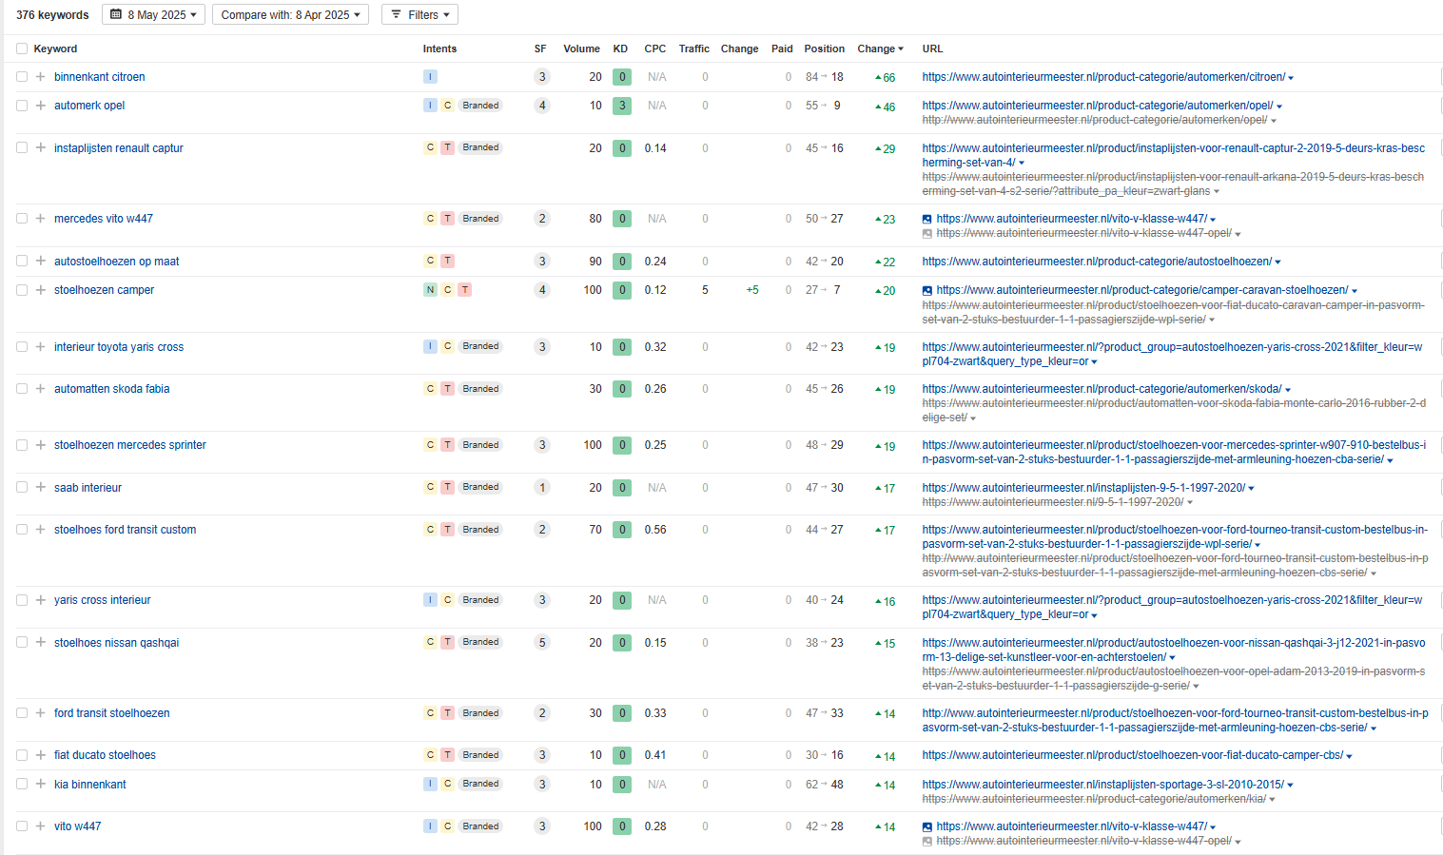
Task: Click the plus icon beside stoelhoezen camper
Action: pyautogui.click(x=40, y=290)
